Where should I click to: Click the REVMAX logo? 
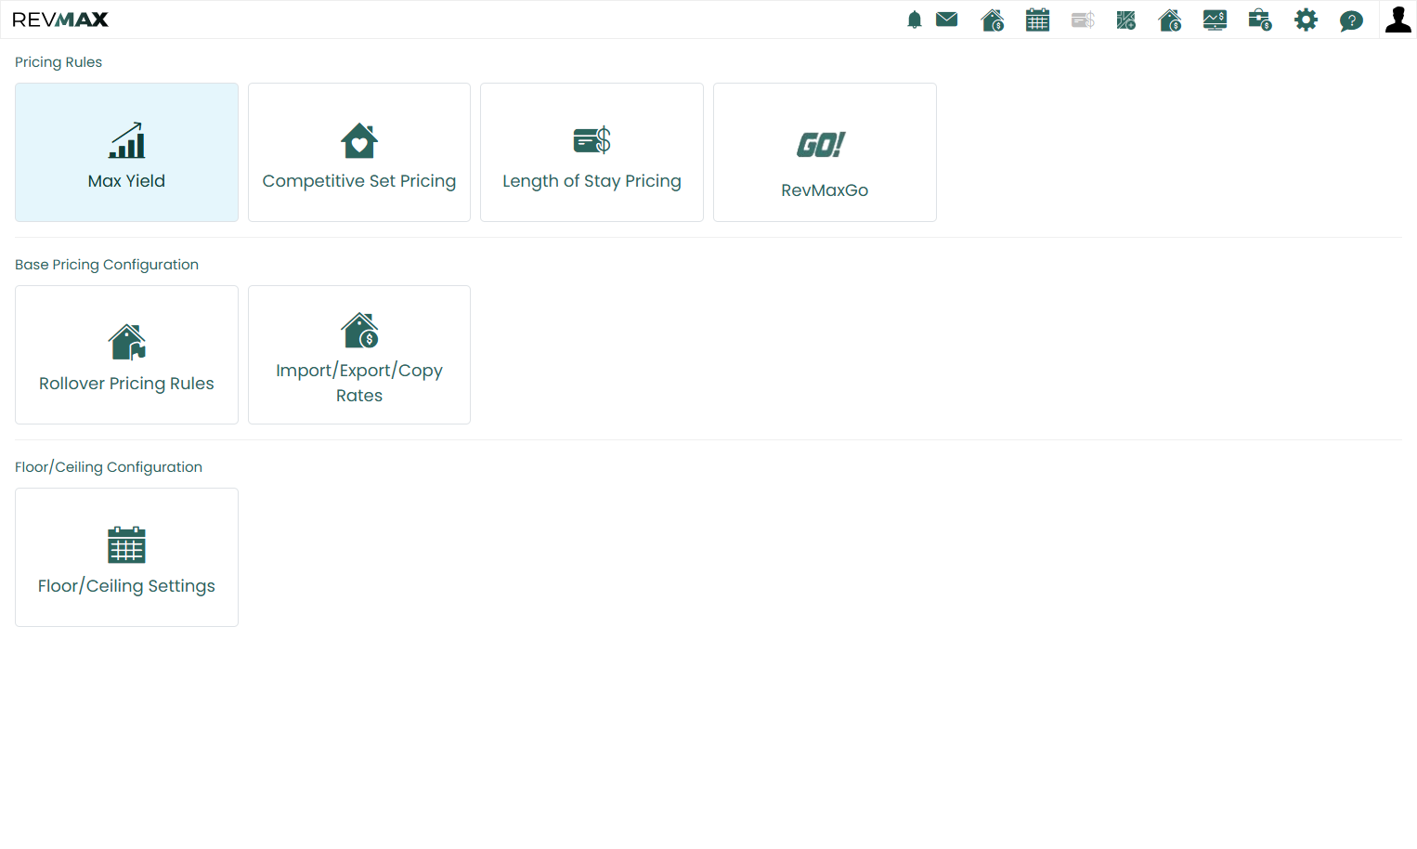(x=60, y=20)
